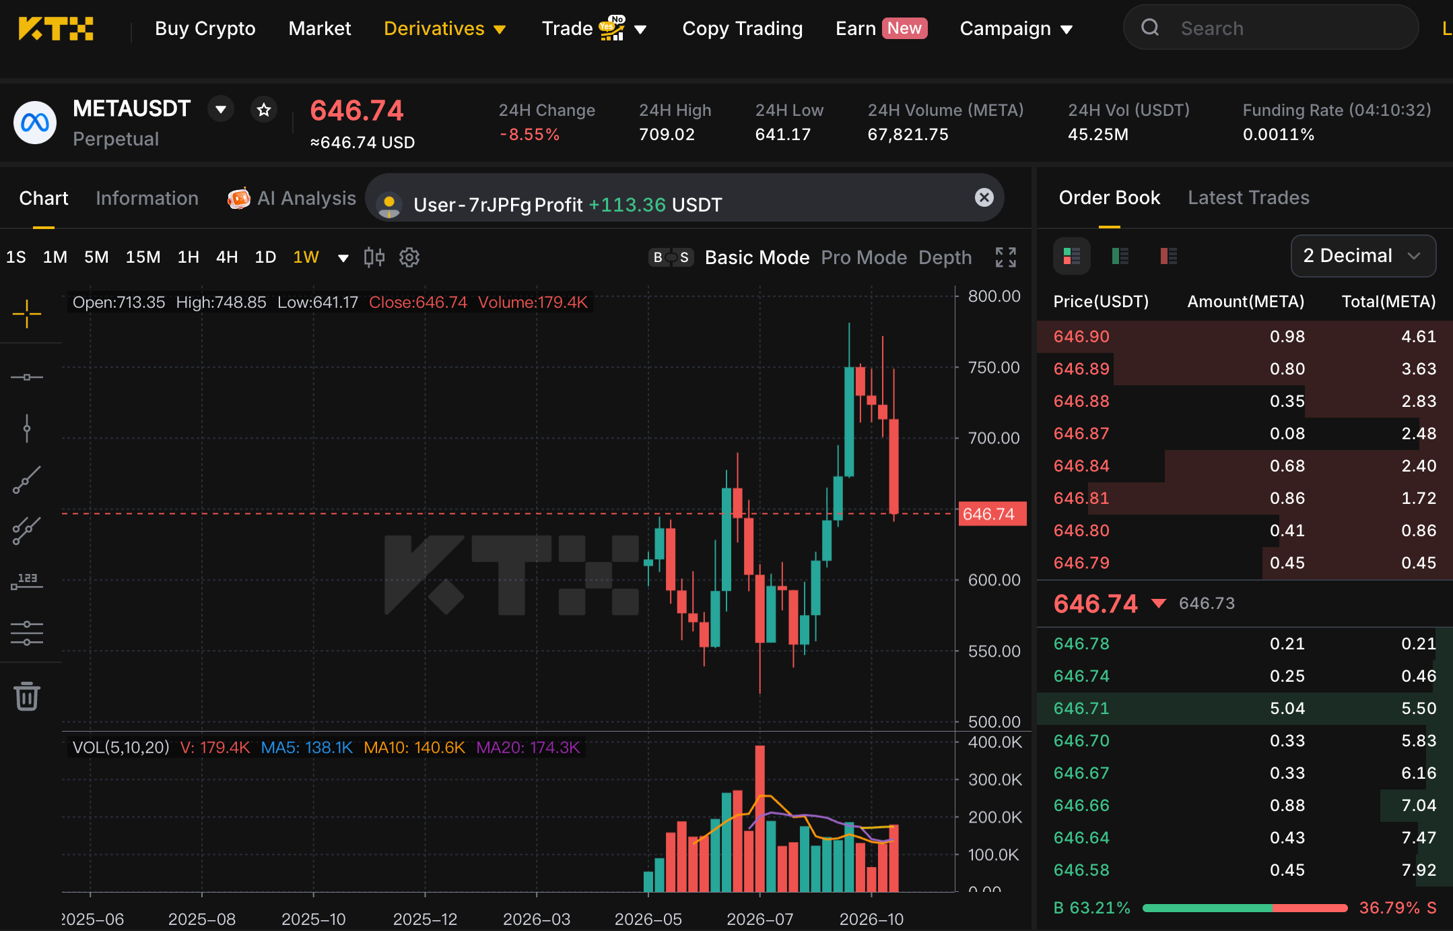Show buy orders only view
The height and width of the screenshot is (931, 1453).
pos(1120,256)
